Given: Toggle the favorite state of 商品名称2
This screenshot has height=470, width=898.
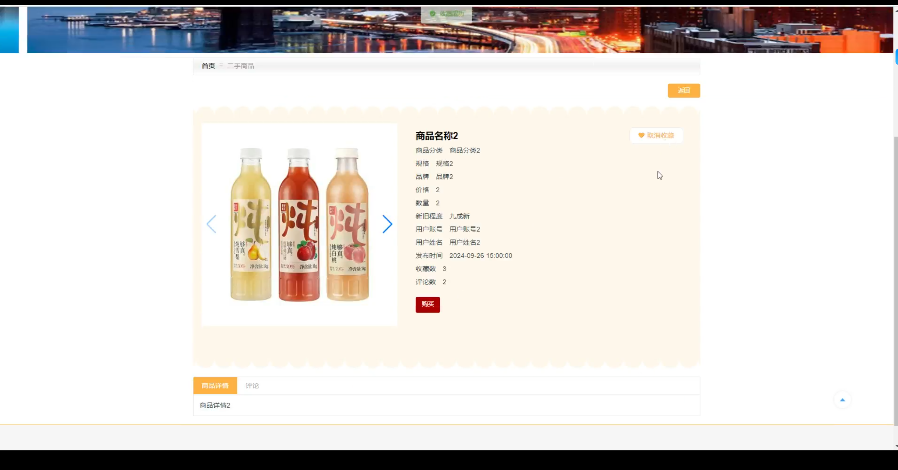Looking at the screenshot, I should tap(656, 135).
